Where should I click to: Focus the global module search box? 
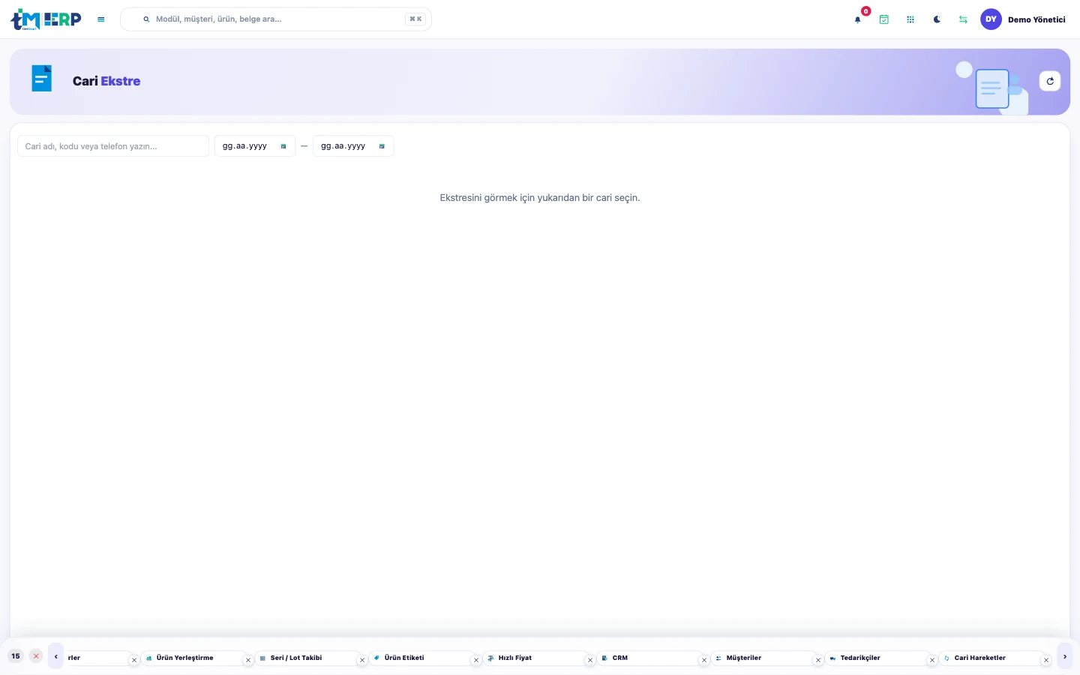click(x=276, y=19)
